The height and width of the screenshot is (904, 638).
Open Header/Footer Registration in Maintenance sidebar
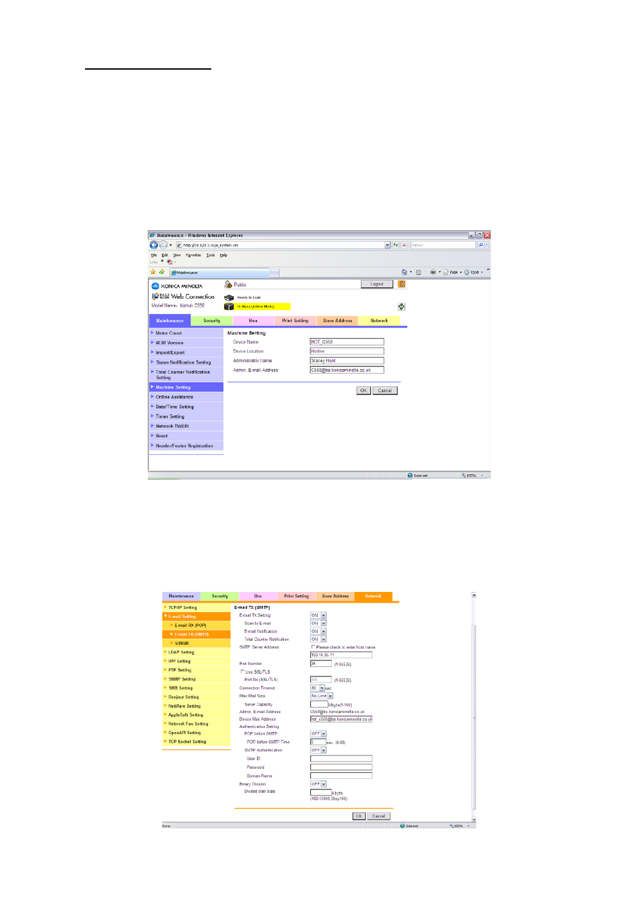[x=187, y=445]
